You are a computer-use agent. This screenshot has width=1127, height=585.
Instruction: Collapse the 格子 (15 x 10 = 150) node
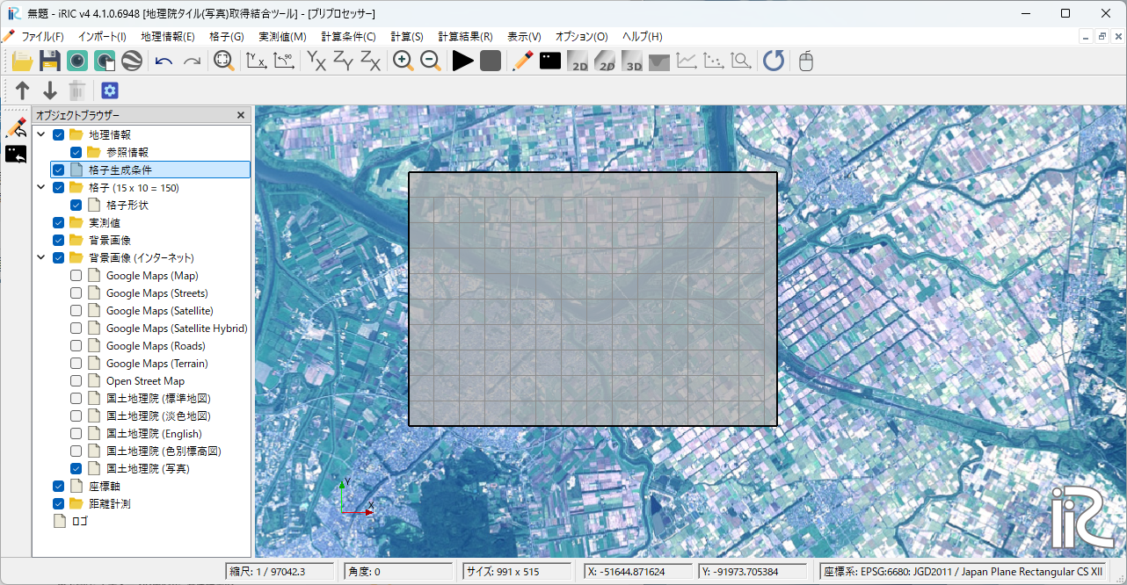(x=41, y=188)
